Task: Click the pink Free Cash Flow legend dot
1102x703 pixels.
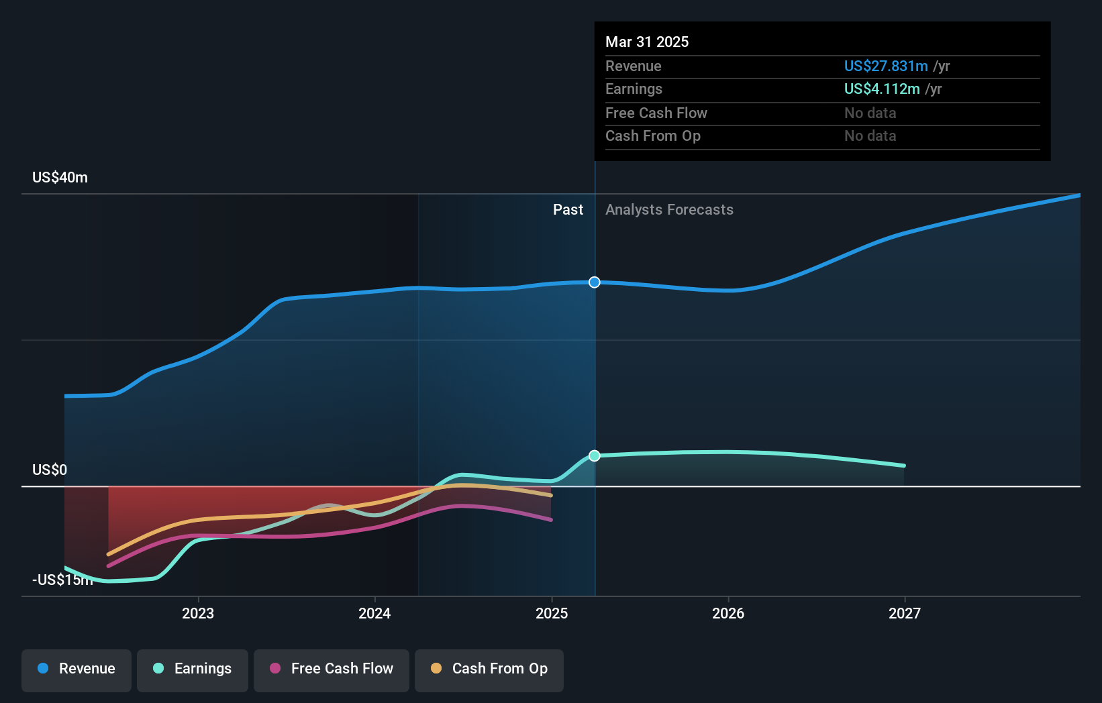Action: coord(275,668)
